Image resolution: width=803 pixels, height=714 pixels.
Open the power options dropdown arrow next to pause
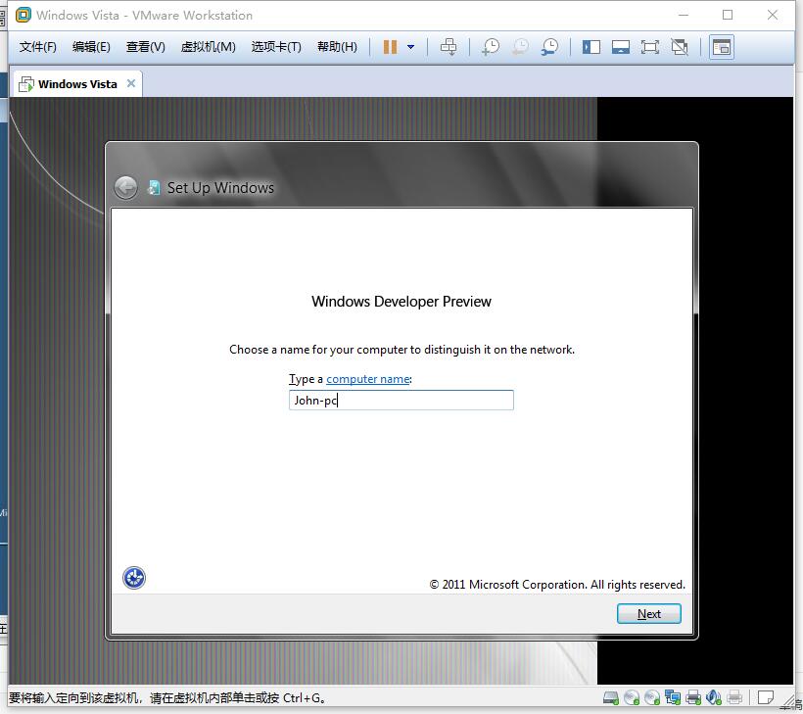pyautogui.click(x=410, y=47)
